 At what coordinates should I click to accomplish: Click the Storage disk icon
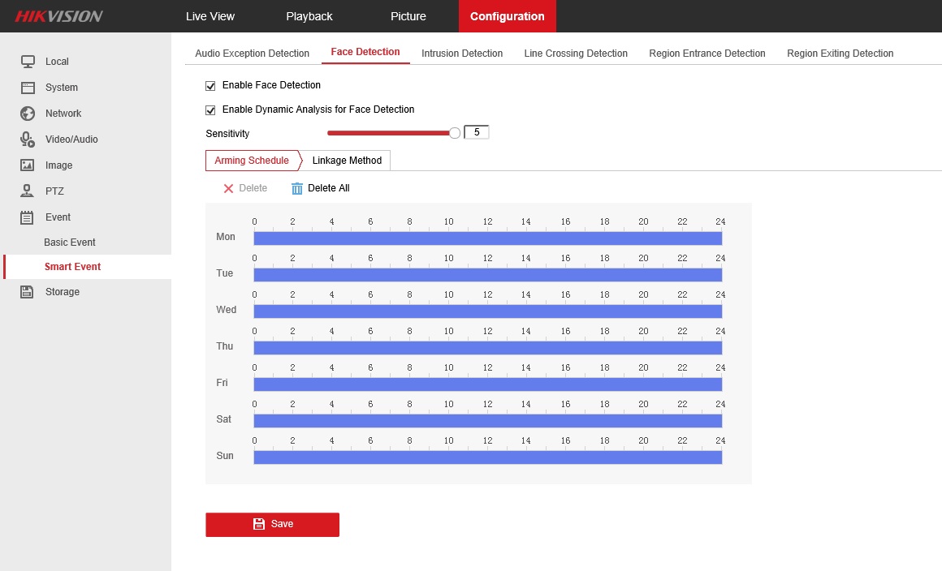click(x=28, y=292)
